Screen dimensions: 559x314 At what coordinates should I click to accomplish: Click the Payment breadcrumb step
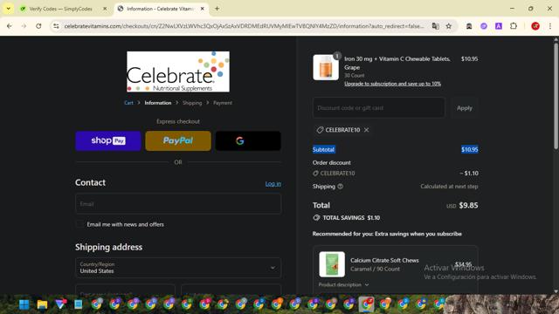click(223, 103)
